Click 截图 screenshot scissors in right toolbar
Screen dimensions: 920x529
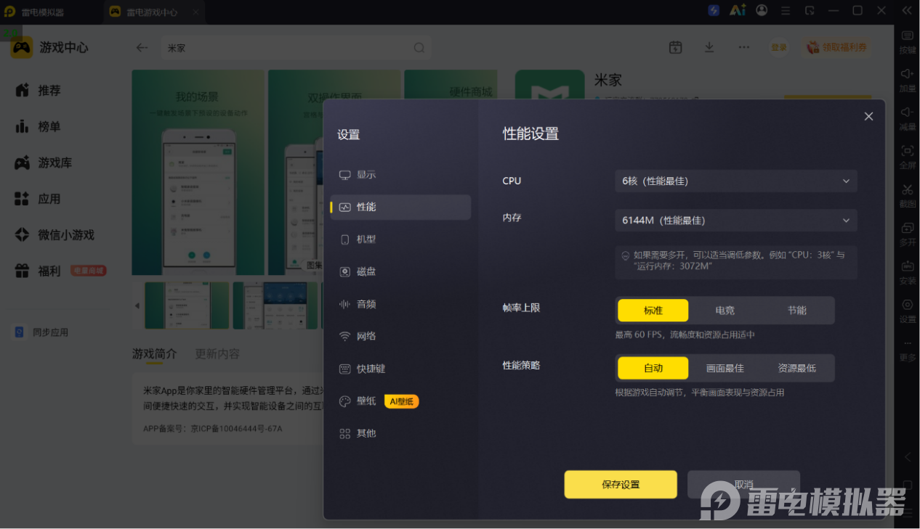[908, 196]
